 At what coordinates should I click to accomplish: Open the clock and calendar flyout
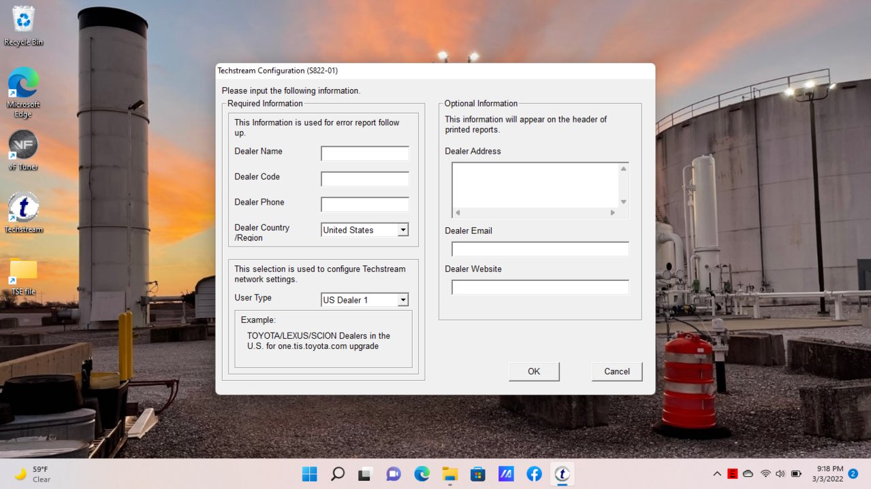pos(828,473)
